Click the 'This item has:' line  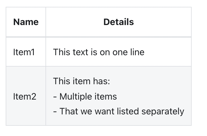[81, 81]
